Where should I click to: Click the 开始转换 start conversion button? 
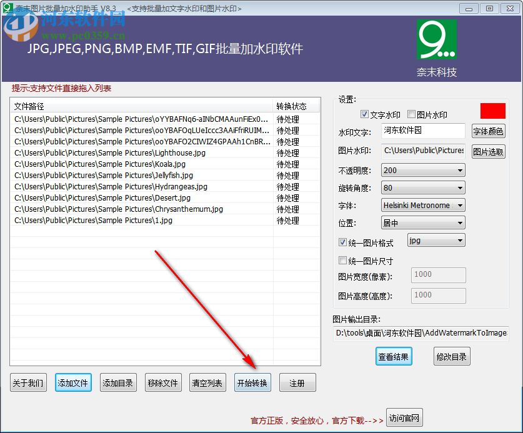252,382
